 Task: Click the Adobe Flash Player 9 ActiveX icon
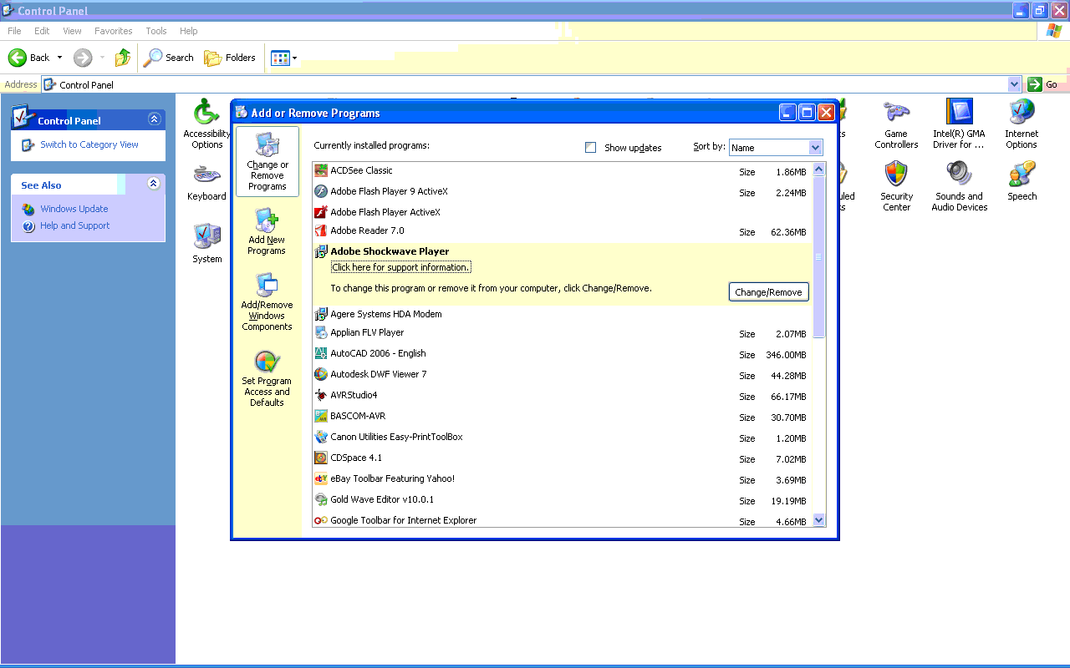click(321, 191)
